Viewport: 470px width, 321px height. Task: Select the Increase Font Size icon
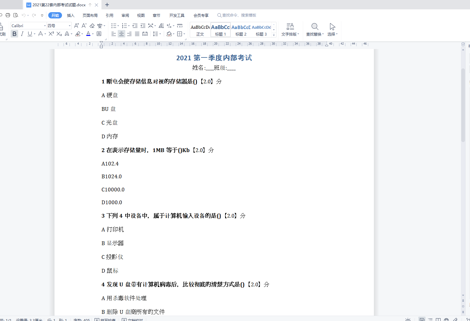pyautogui.click(x=76, y=26)
